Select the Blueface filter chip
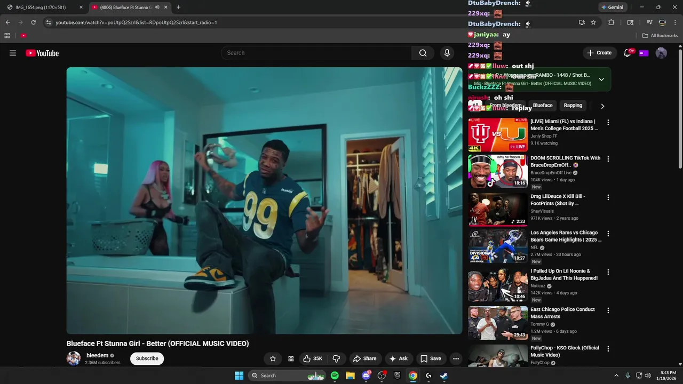This screenshot has height=384, width=683. pyautogui.click(x=543, y=105)
